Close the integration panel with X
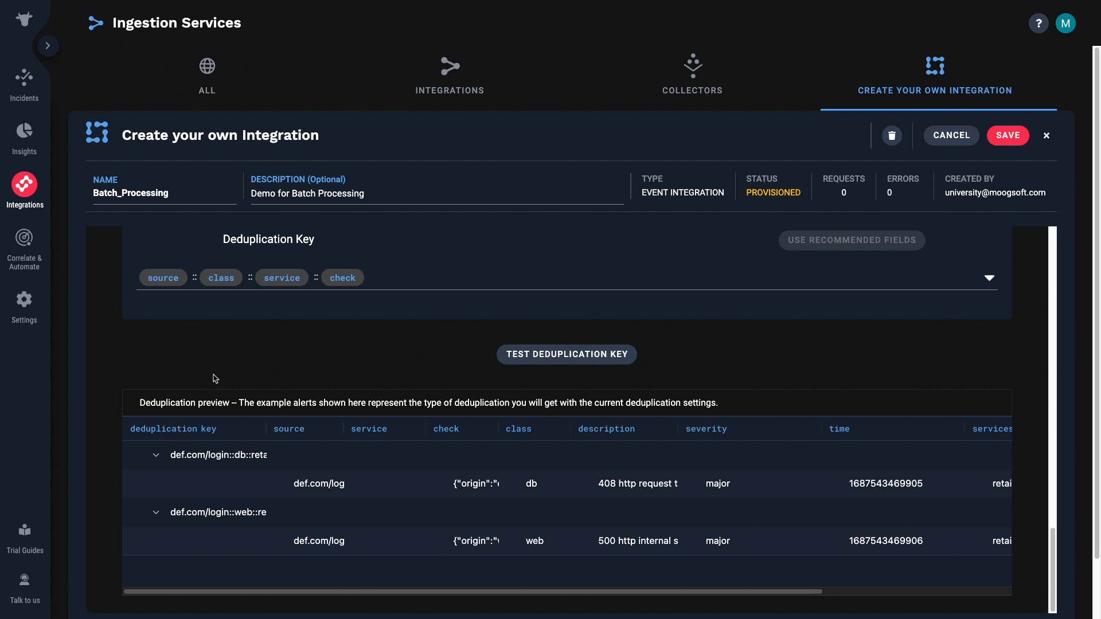1101x619 pixels. pyautogui.click(x=1047, y=136)
